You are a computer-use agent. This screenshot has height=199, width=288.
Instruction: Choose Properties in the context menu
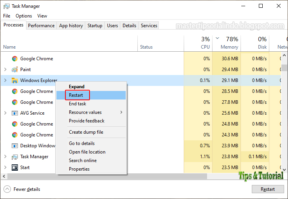[91, 169]
